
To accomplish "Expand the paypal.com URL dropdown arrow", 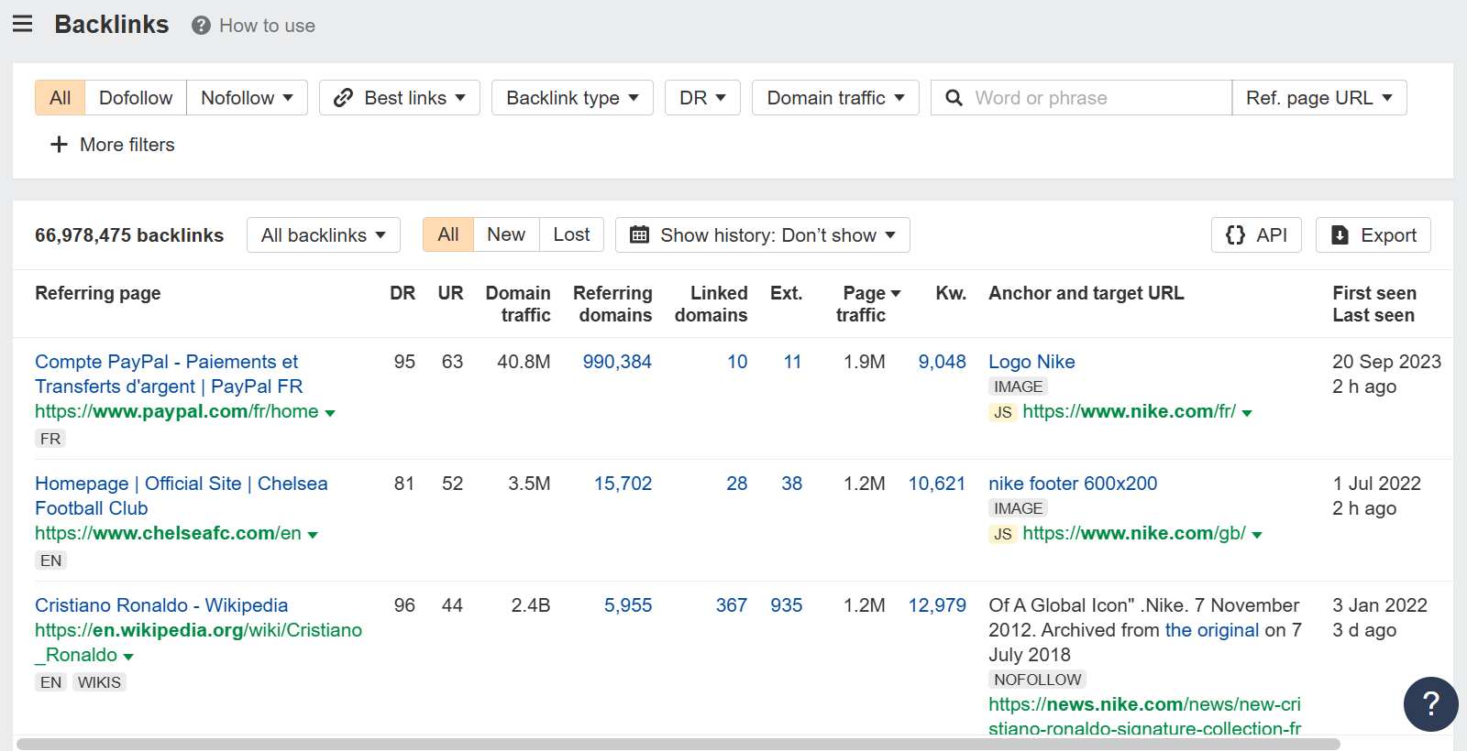I will click(330, 413).
